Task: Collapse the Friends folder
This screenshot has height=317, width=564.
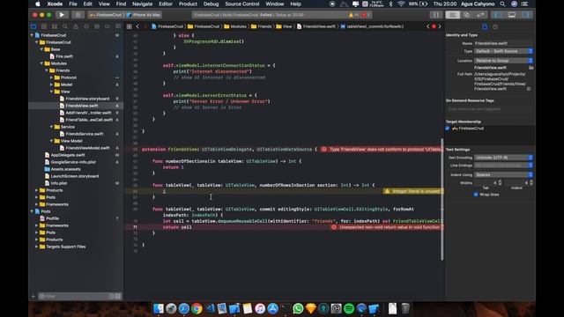Action: click(47, 70)
